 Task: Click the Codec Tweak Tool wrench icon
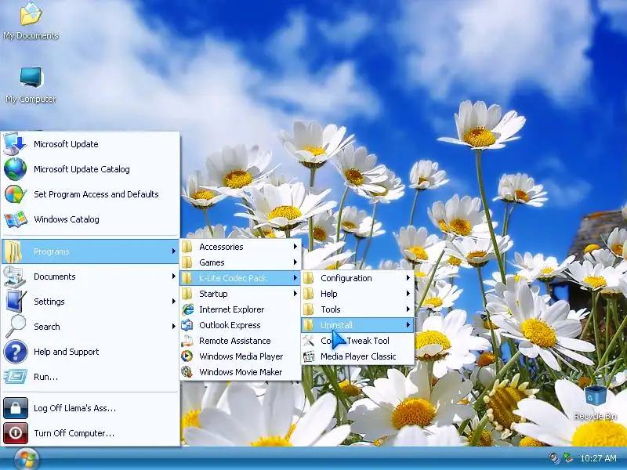pos(308,341)
